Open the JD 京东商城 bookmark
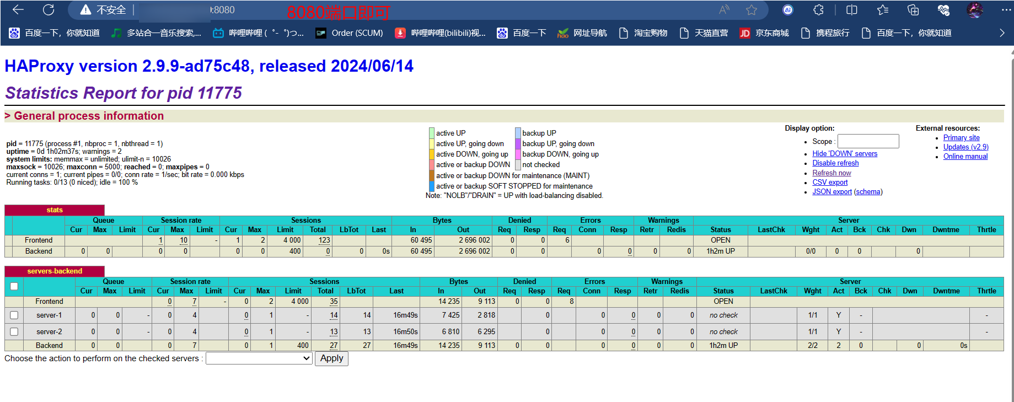The image size is (1014, 402). [x=764, y=33]
